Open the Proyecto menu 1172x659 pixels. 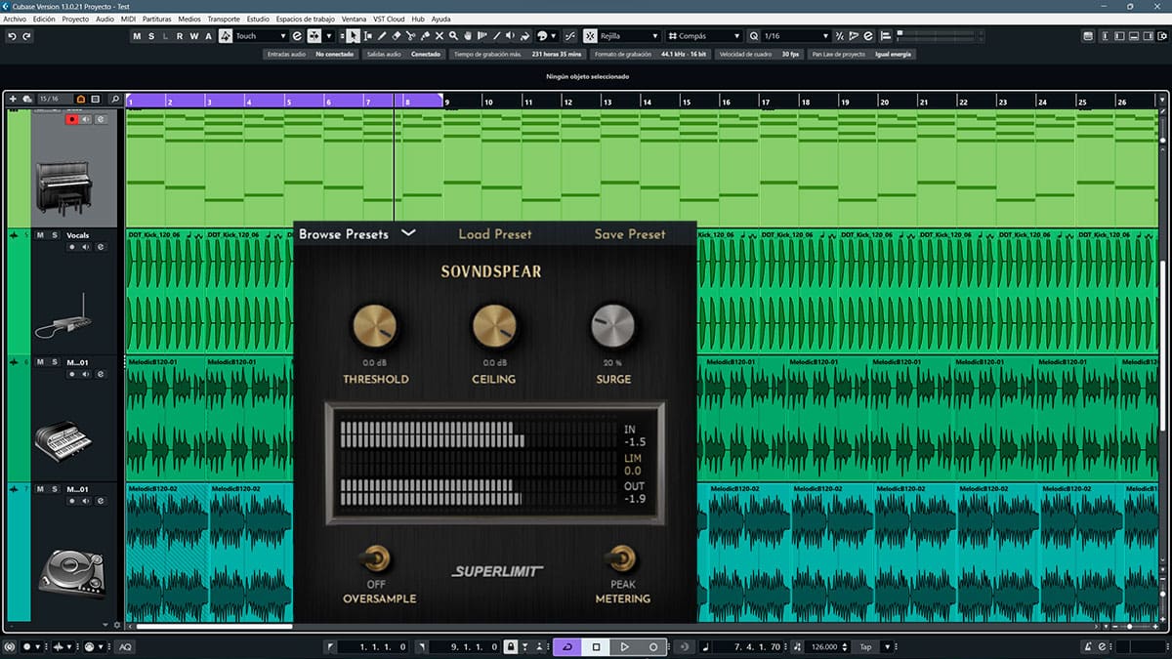tap(75, 19)
